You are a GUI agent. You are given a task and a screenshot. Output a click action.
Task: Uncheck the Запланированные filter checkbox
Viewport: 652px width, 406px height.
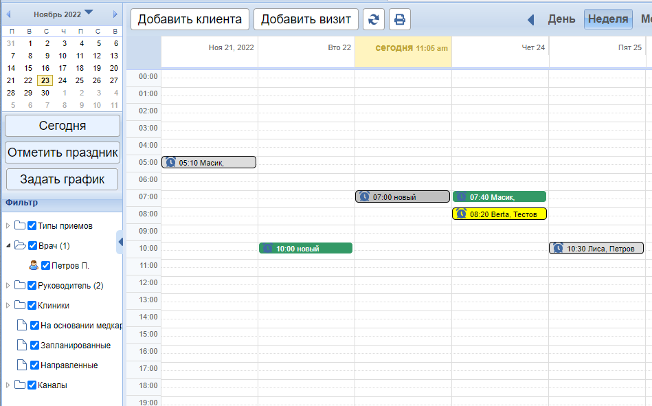tap(34, 345)
